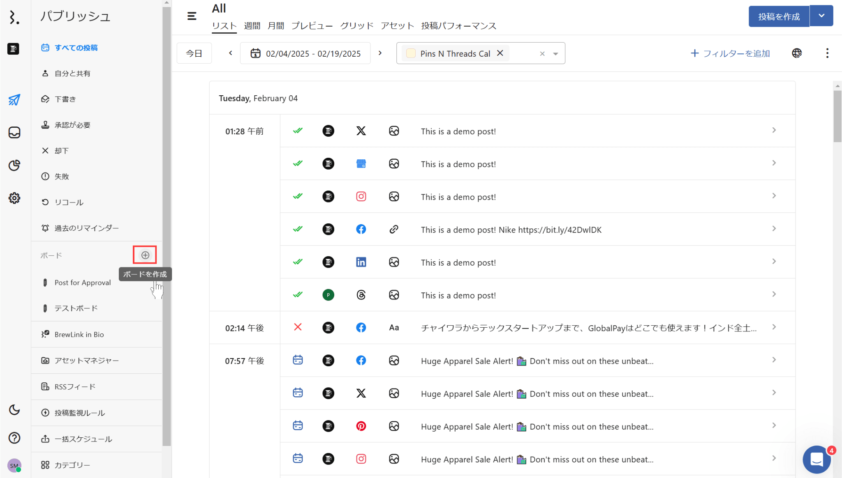The image size is (842, 478).
Task: Open the inbox icon in left rail
Action: click(14, 133)
